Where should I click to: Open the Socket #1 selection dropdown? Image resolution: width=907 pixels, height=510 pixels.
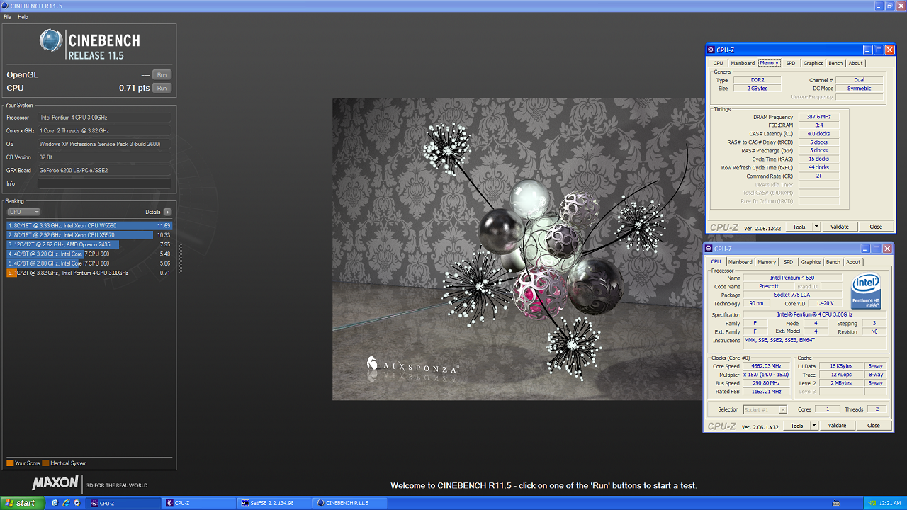tap(765, 409)
